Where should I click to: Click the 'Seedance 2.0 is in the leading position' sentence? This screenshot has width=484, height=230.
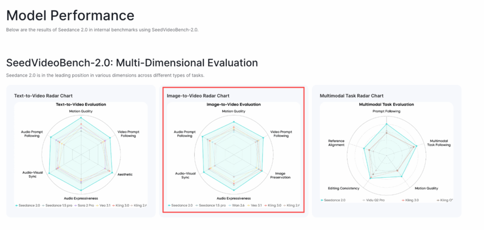[105, 75]
